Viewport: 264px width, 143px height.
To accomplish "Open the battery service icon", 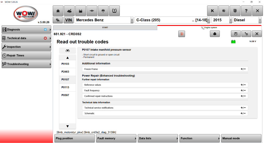I will click(x=81, y=11).
